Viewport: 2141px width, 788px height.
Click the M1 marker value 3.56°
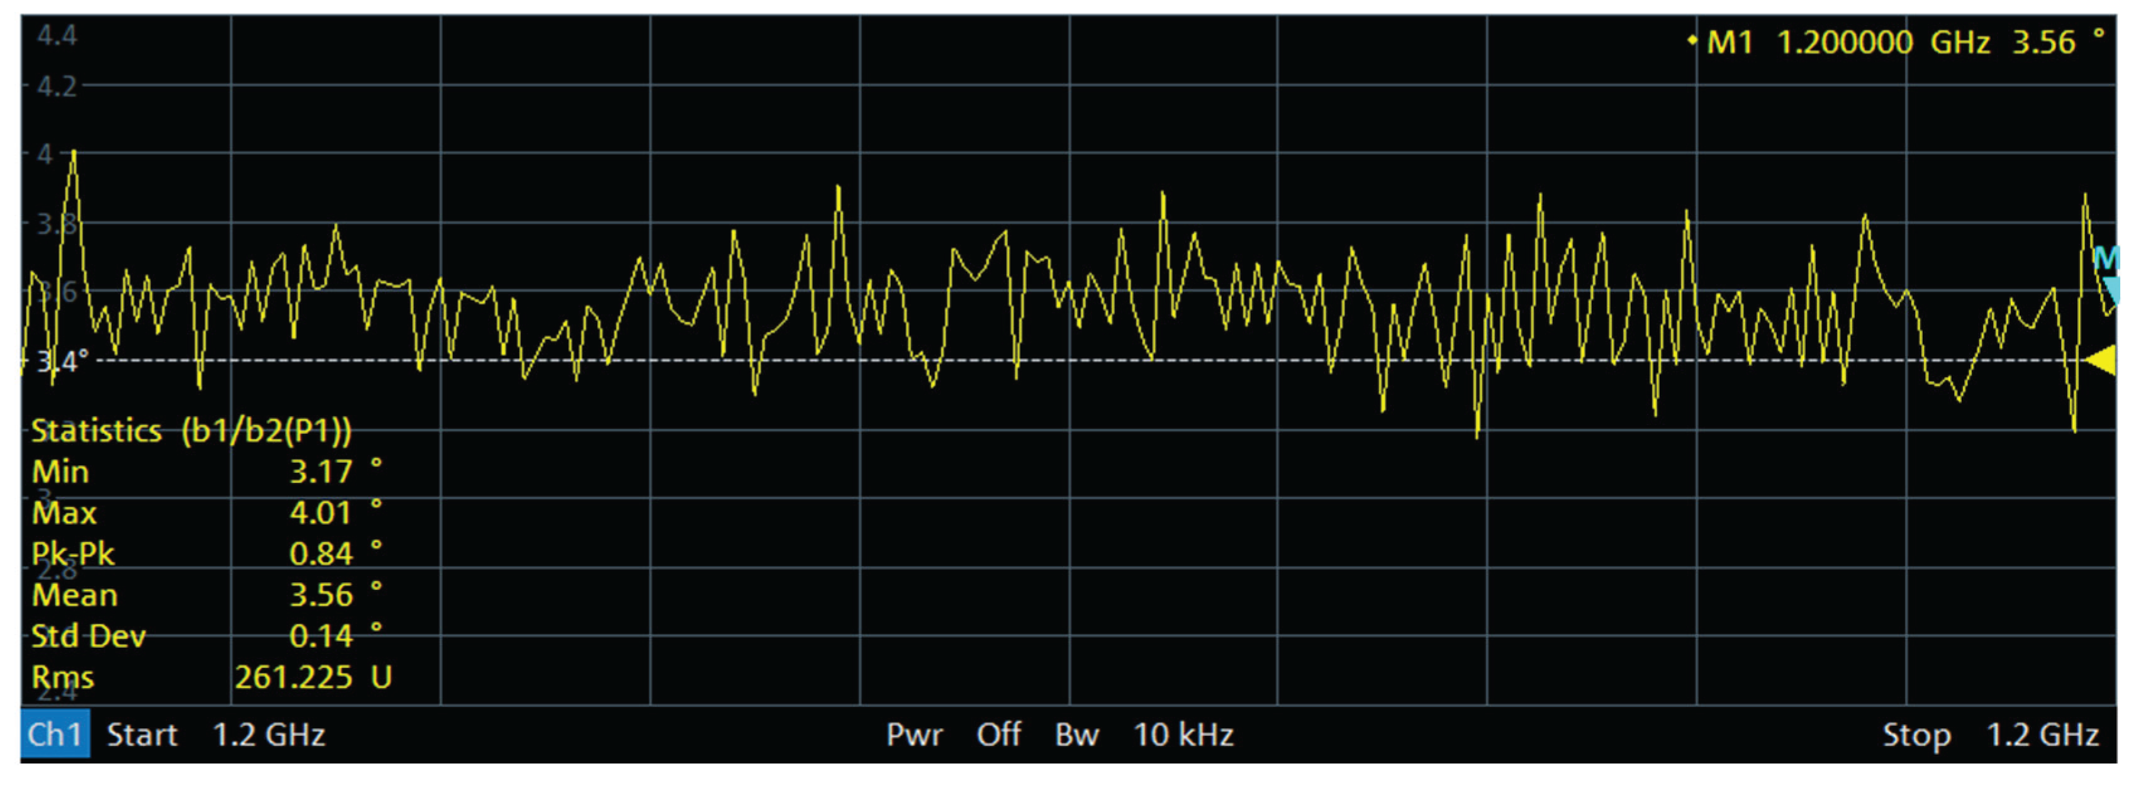(x=2056, y=42)
